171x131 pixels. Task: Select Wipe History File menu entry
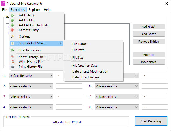[36, 62]
